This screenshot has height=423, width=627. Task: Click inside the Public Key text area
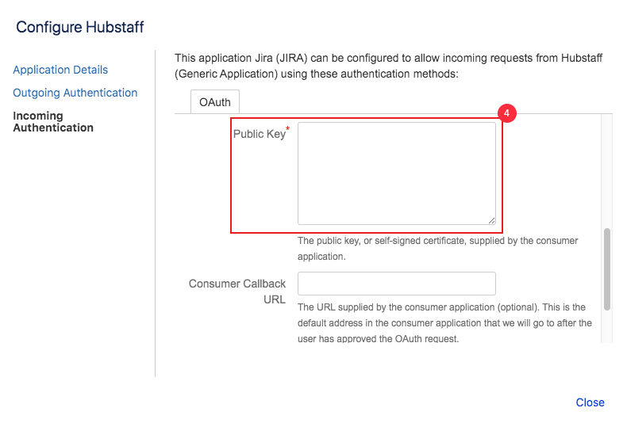[397, 173]
